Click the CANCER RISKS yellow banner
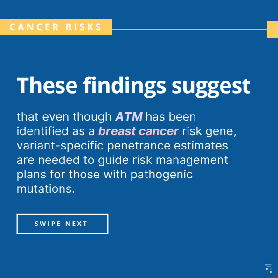 pyautogui.click(x=56, y=27)
